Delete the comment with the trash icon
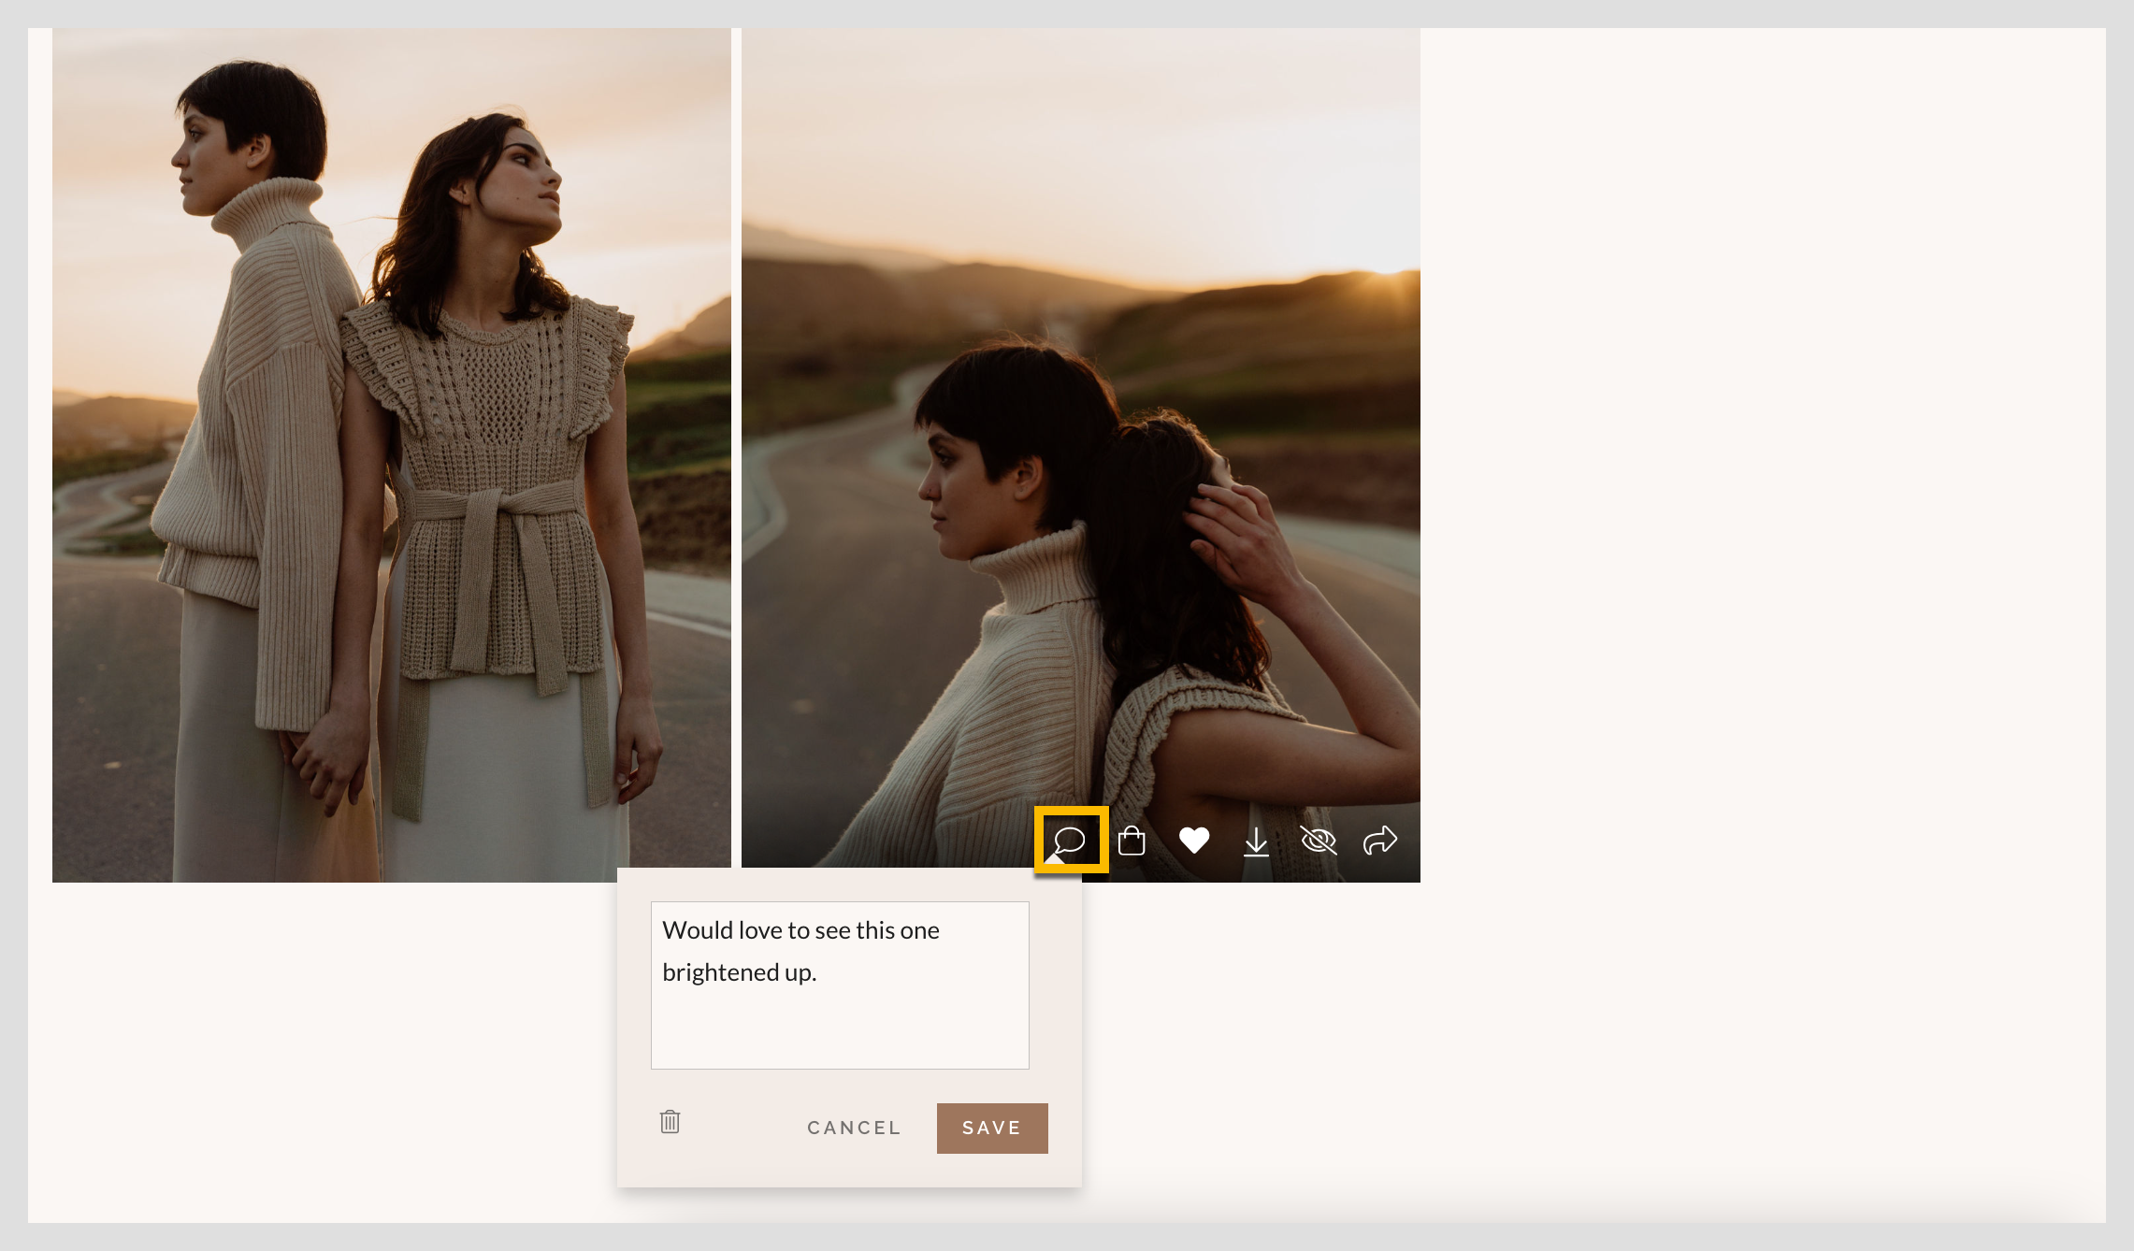The image size is (2134, 1251). [x=670, y=1122]
